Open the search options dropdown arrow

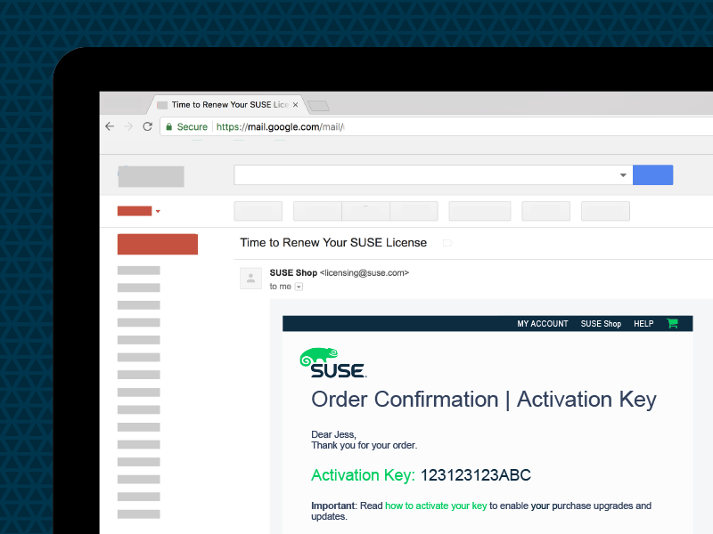point(623,174)
